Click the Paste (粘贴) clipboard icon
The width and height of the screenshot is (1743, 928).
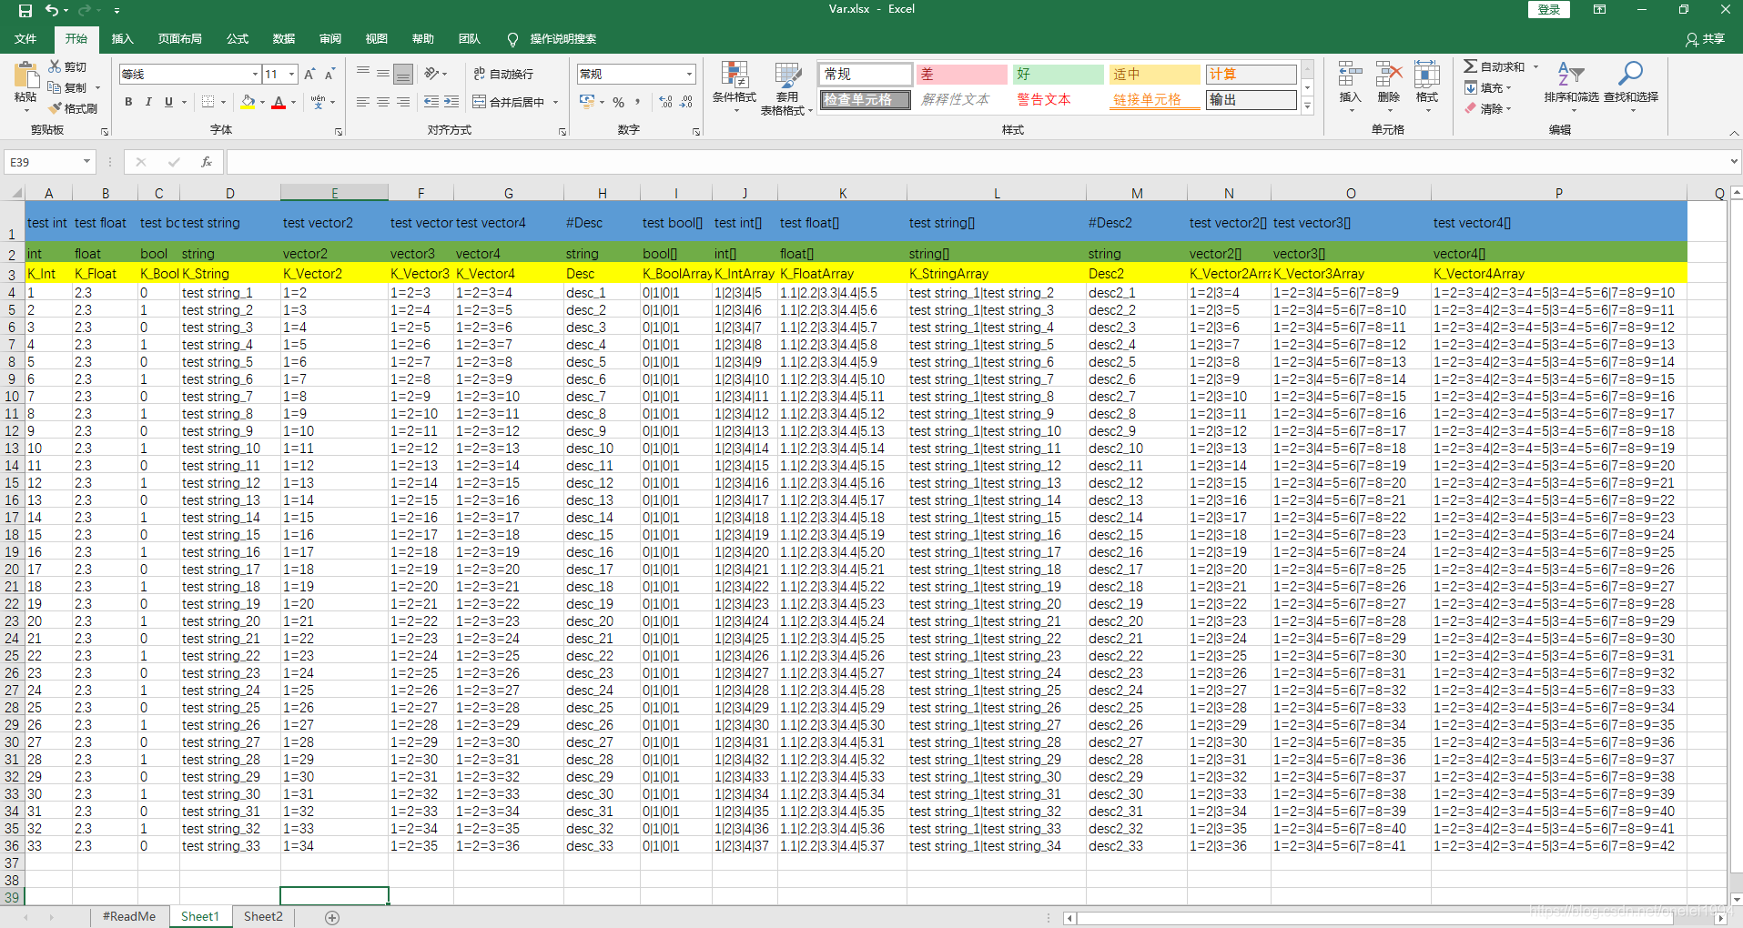[25, 75]
